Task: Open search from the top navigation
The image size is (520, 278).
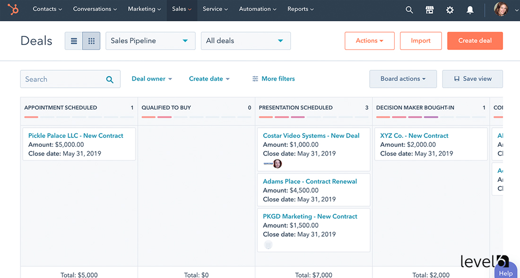Action: (x=409, y=9)
